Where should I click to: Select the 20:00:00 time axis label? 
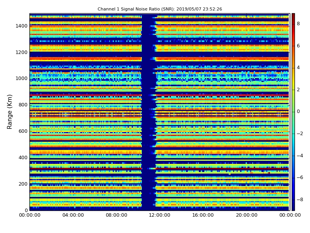point(246,215)
